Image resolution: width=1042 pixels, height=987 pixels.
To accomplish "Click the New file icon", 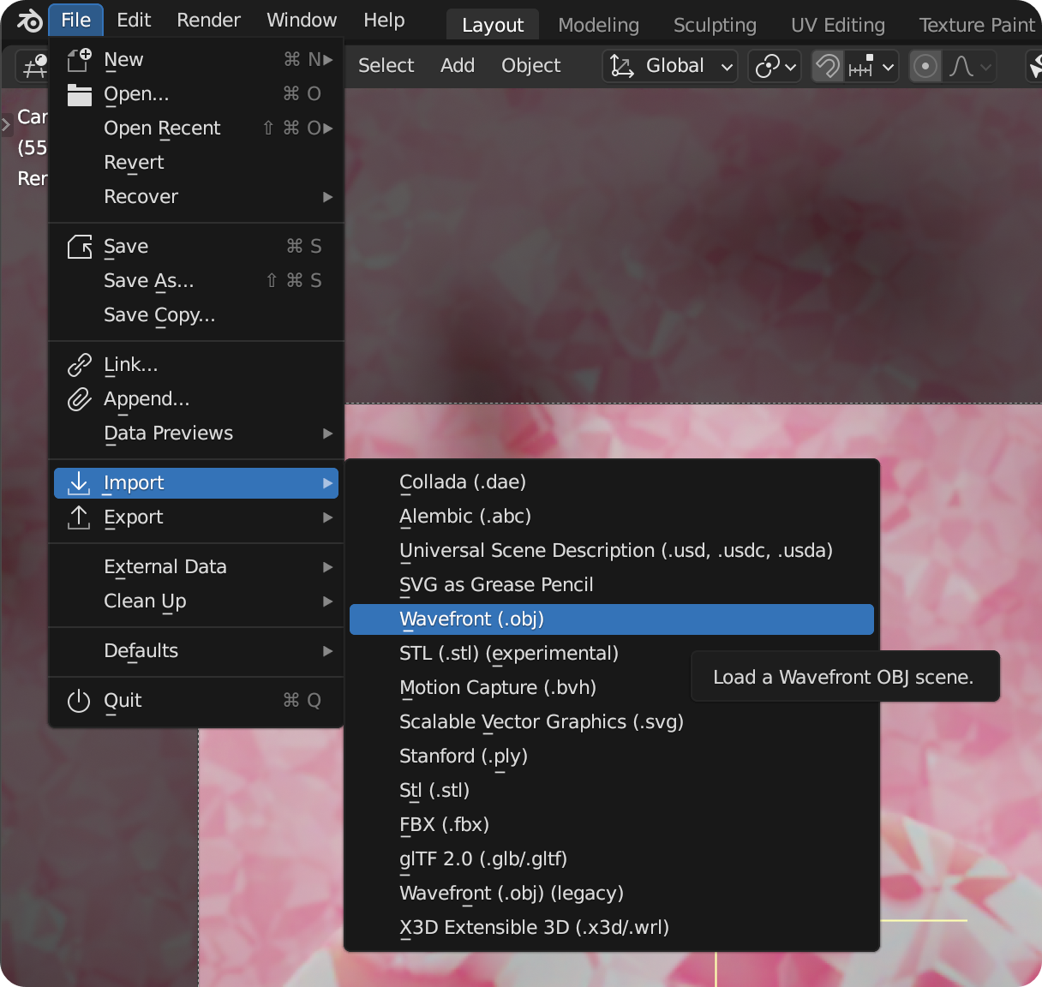I will tap(79, 60).
